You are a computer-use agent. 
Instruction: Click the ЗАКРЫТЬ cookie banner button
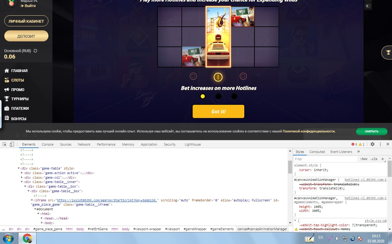[371, 131]
